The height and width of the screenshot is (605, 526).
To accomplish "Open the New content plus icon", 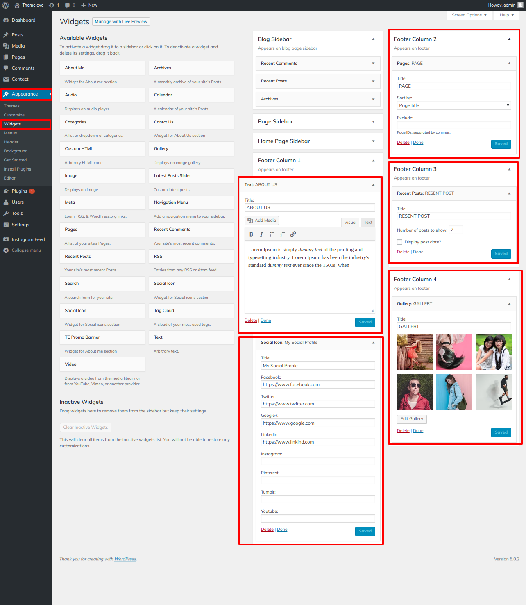I will [83, 5].
